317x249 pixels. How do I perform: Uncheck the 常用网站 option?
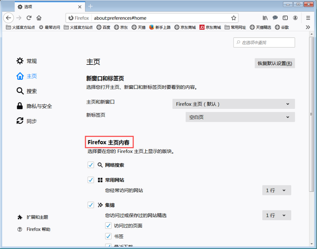point(91,180)
